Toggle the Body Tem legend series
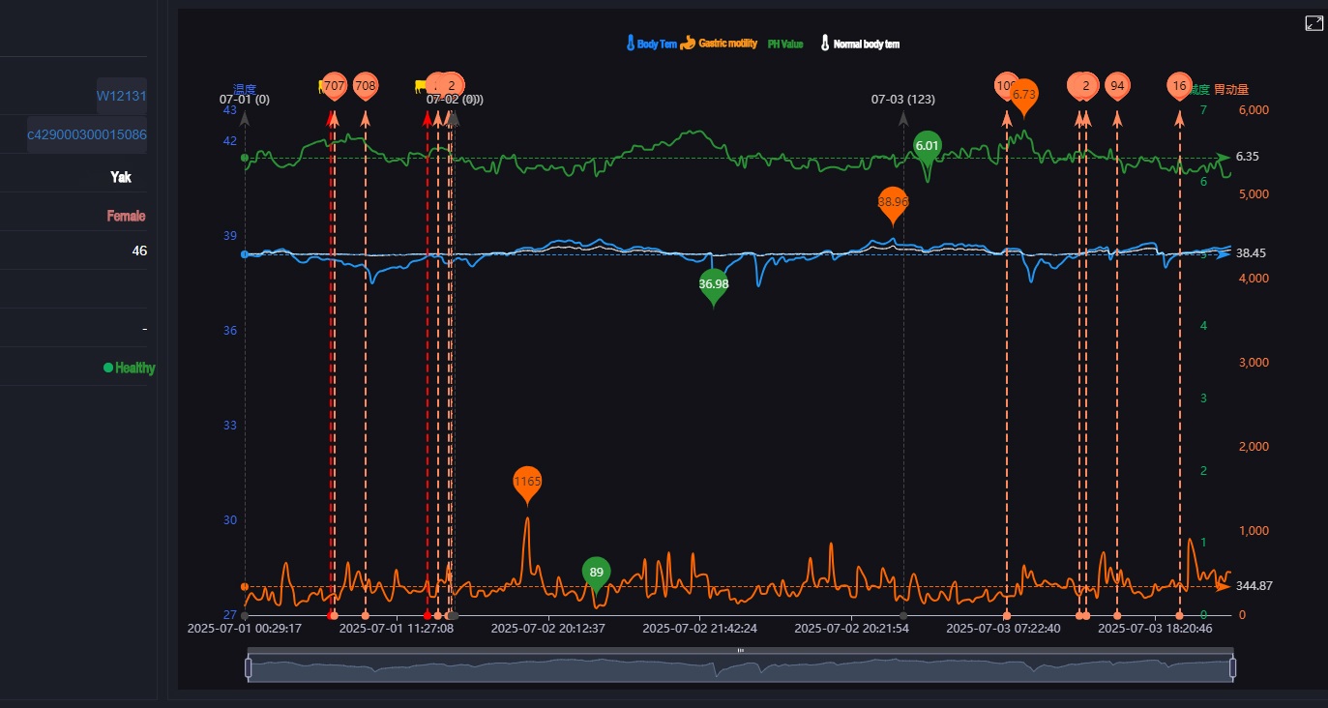1328x708 pixels. [x=651, y=44]
